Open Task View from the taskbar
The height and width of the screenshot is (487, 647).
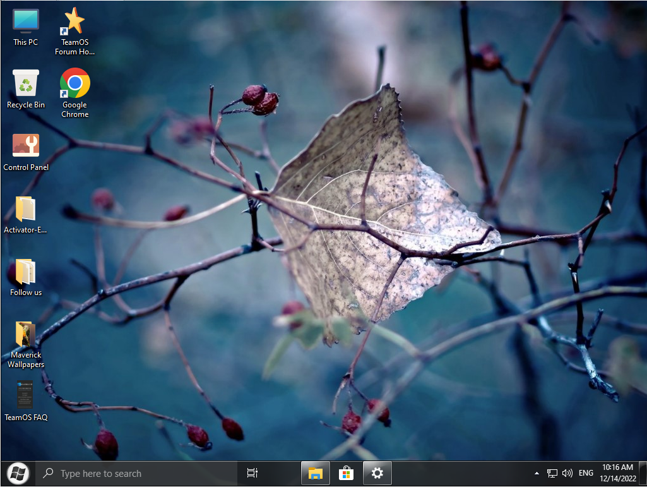pyautogui.click(x=252, y=473)
